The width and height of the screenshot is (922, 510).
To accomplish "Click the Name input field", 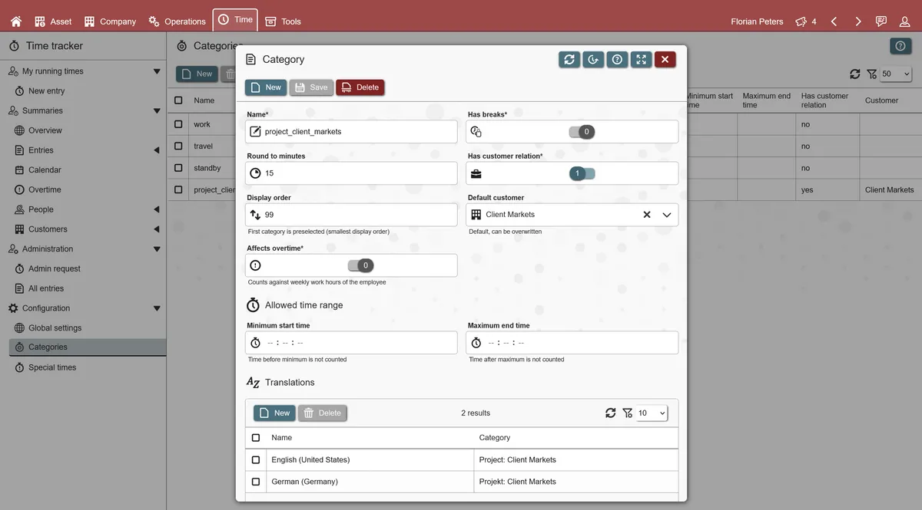I will 351,132.
